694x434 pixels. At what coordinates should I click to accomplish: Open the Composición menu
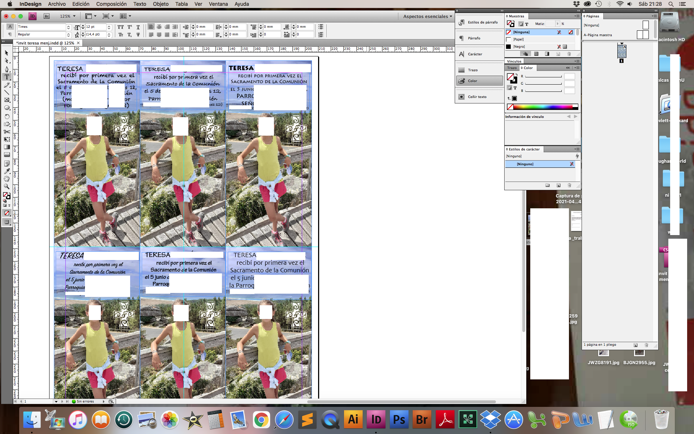pyautogui.click(x=111, y=4)
